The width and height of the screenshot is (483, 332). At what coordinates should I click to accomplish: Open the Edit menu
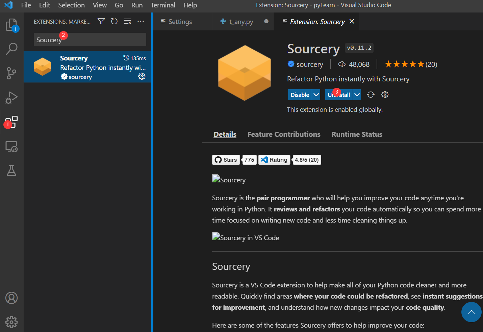[45, 5]
